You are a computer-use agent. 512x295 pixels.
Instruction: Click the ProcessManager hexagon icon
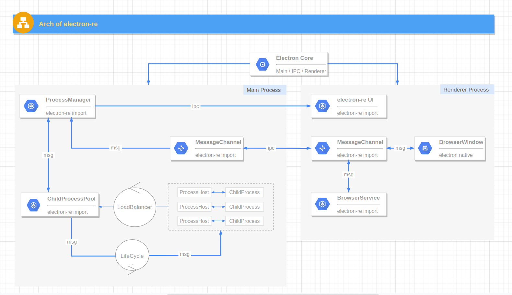31,106
